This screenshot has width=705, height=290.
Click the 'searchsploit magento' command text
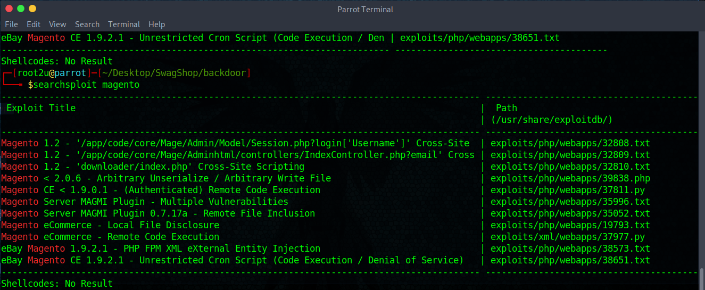pos(86,85)
